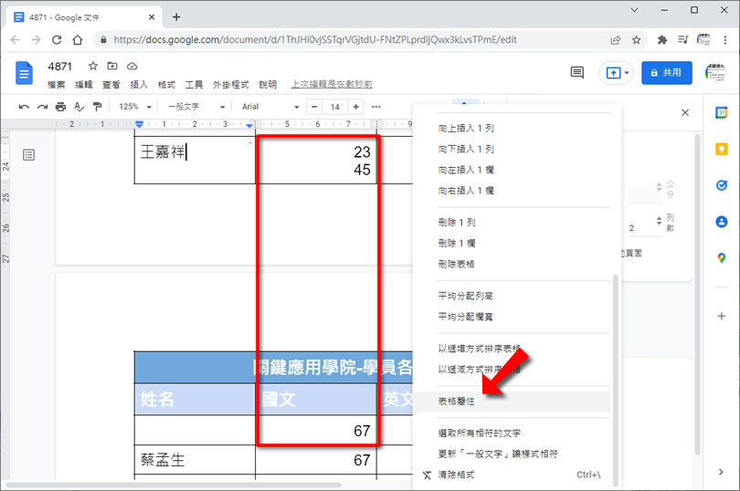Open the 檔案 menu

coord(56,85)
